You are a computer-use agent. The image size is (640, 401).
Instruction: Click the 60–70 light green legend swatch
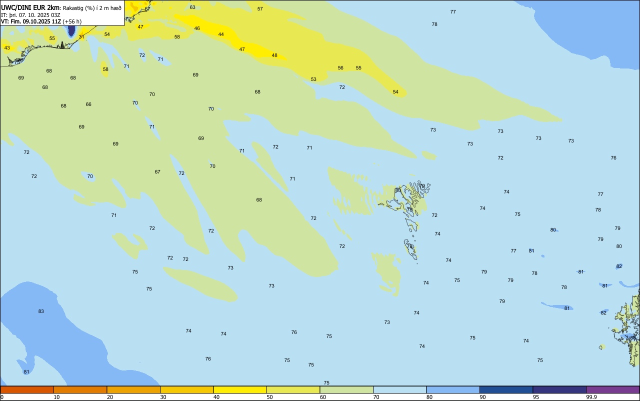346,389
